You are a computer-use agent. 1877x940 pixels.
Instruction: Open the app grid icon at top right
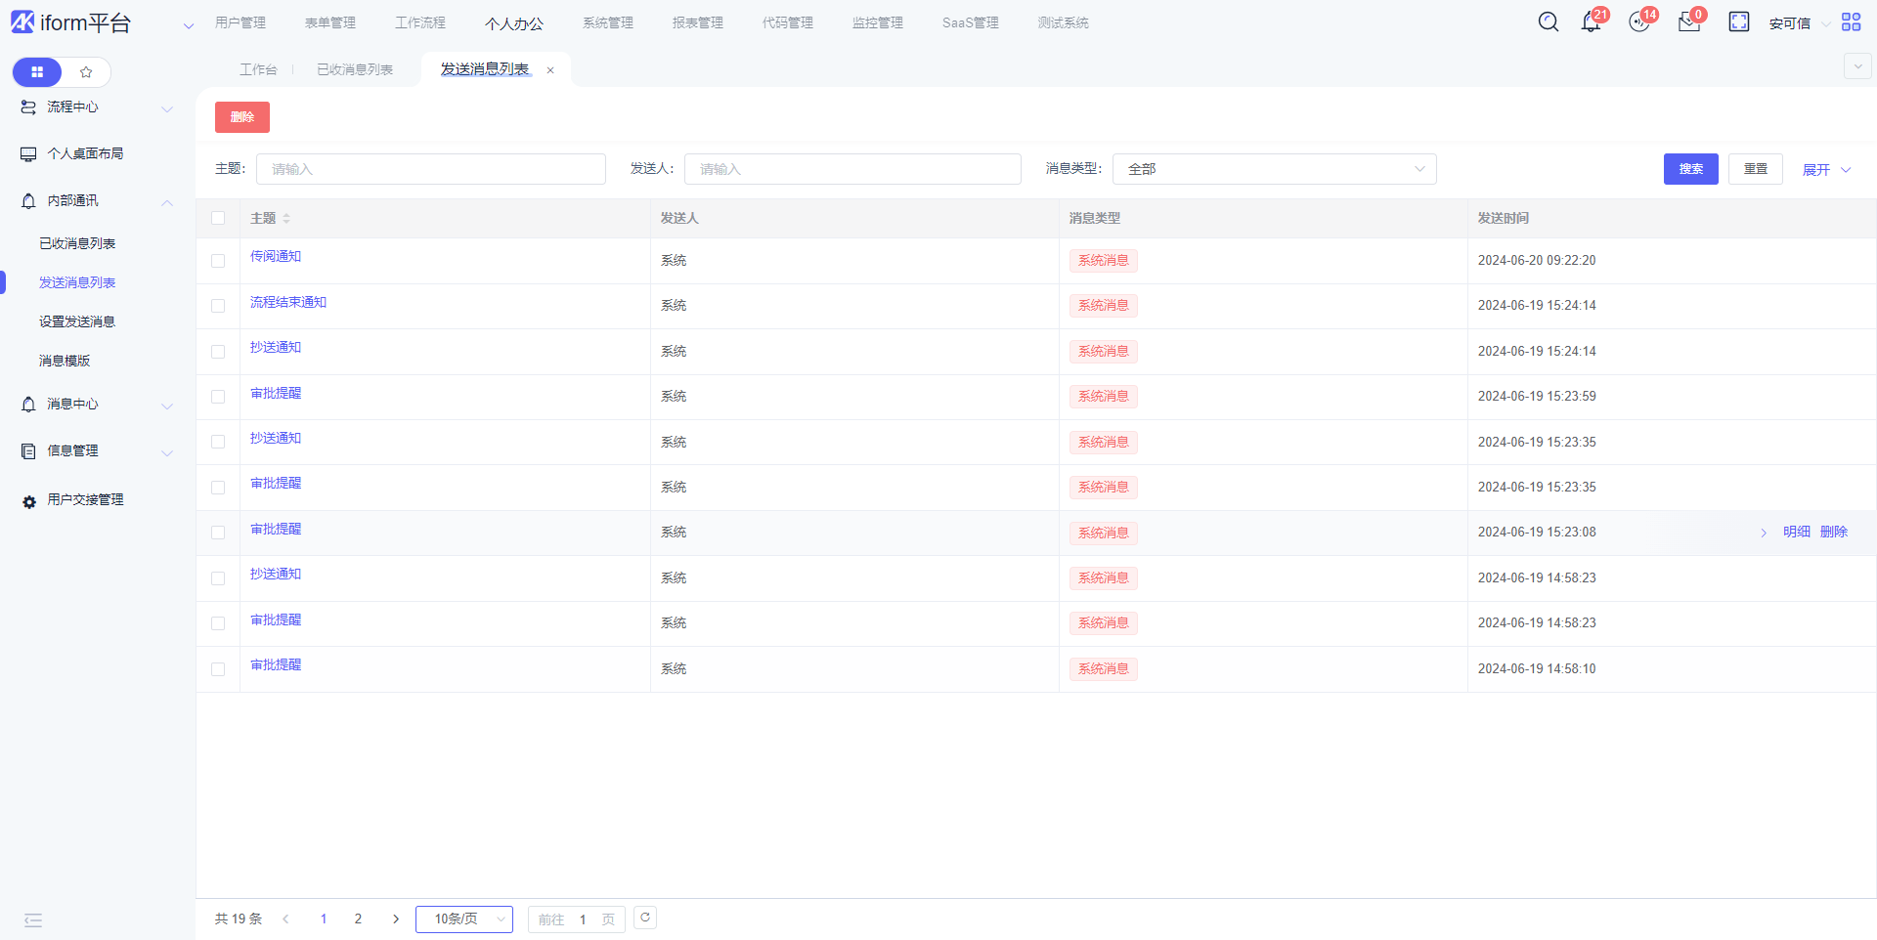(1851, 21)
